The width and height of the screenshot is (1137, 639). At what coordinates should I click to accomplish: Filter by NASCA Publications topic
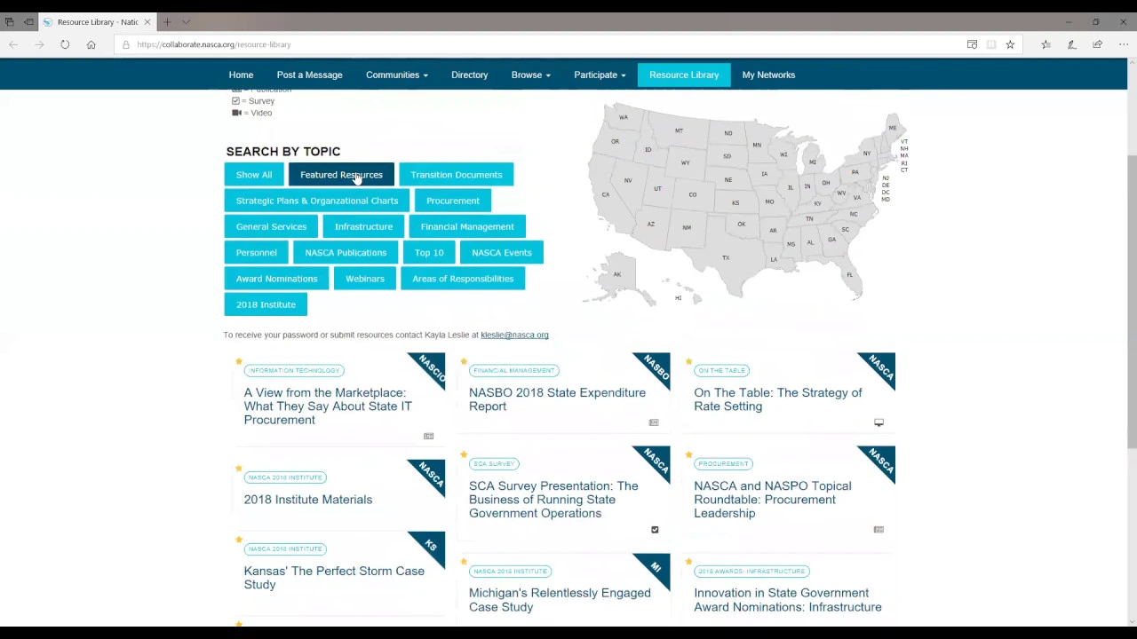point(346,253)
